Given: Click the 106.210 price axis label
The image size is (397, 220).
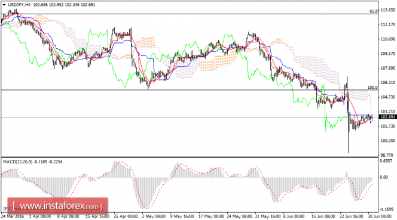Looking at the screenshot, I should [x=388, y=83].
